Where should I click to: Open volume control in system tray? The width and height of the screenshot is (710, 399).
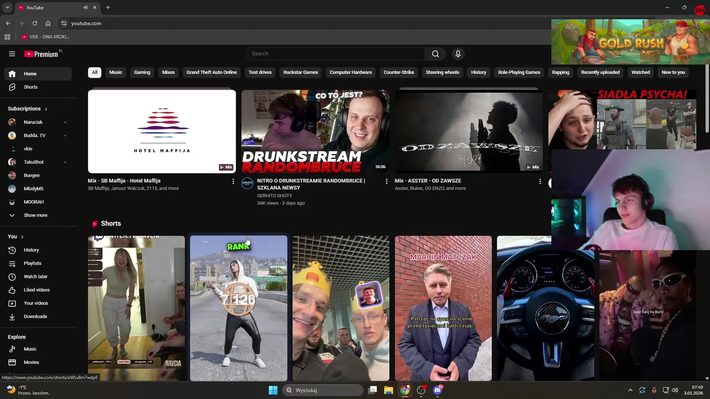pyautogui.click(x=675, y=390)
